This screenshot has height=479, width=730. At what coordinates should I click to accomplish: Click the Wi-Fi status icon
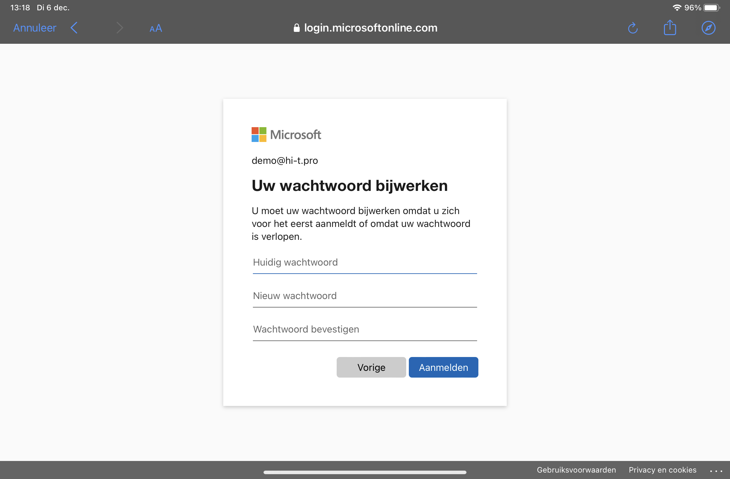(x=677, y=7)
